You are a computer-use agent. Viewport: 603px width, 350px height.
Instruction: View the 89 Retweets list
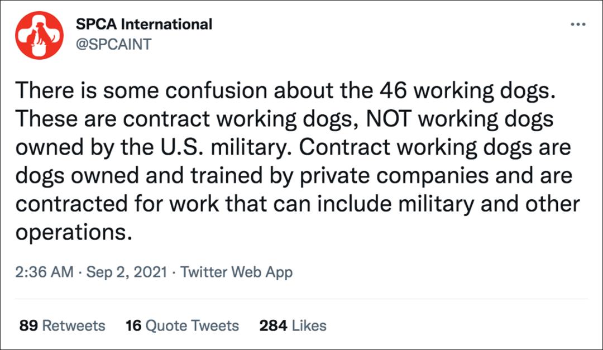coord(62,325)
